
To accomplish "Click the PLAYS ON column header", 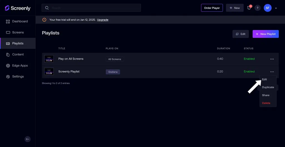I will [x=112, y=49].
